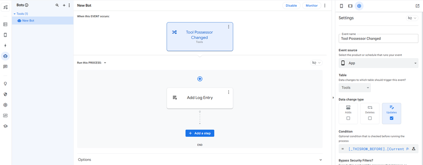This screenshot has height=165, width=423.
Task: Select New Bot in bots list
Action: click(x=43, y=20)
